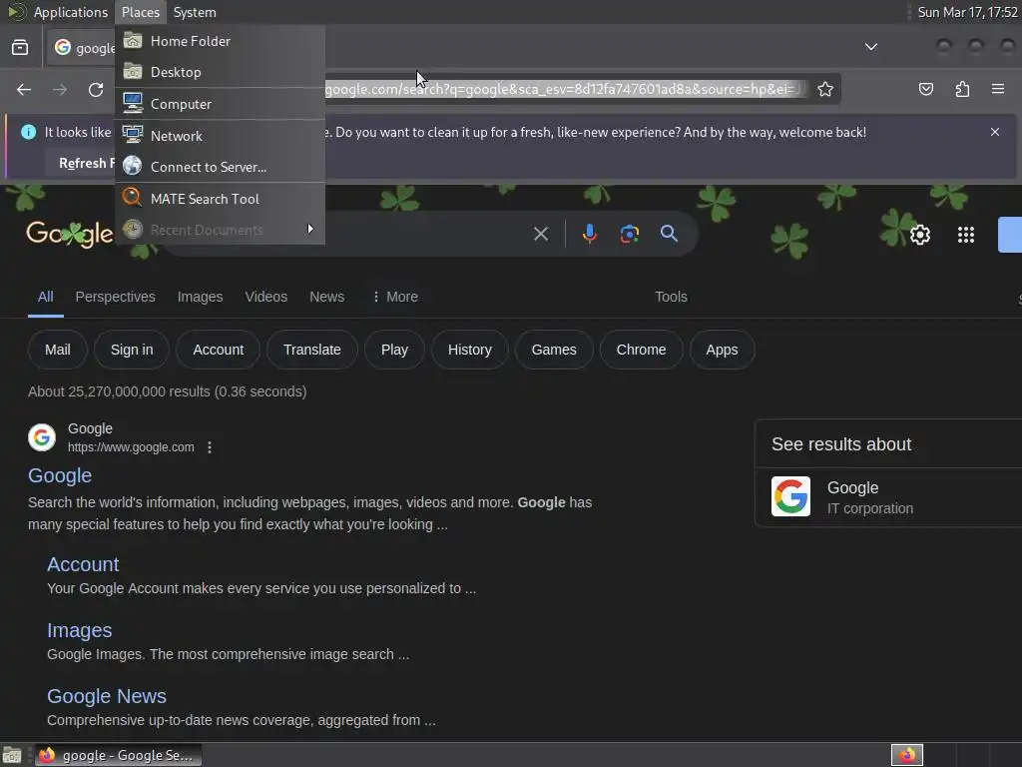The height and width of the screenshot is (767, 1022).
Task: Click the clock showing Sun Mar 17, 17:52
Action: (967, 12)
